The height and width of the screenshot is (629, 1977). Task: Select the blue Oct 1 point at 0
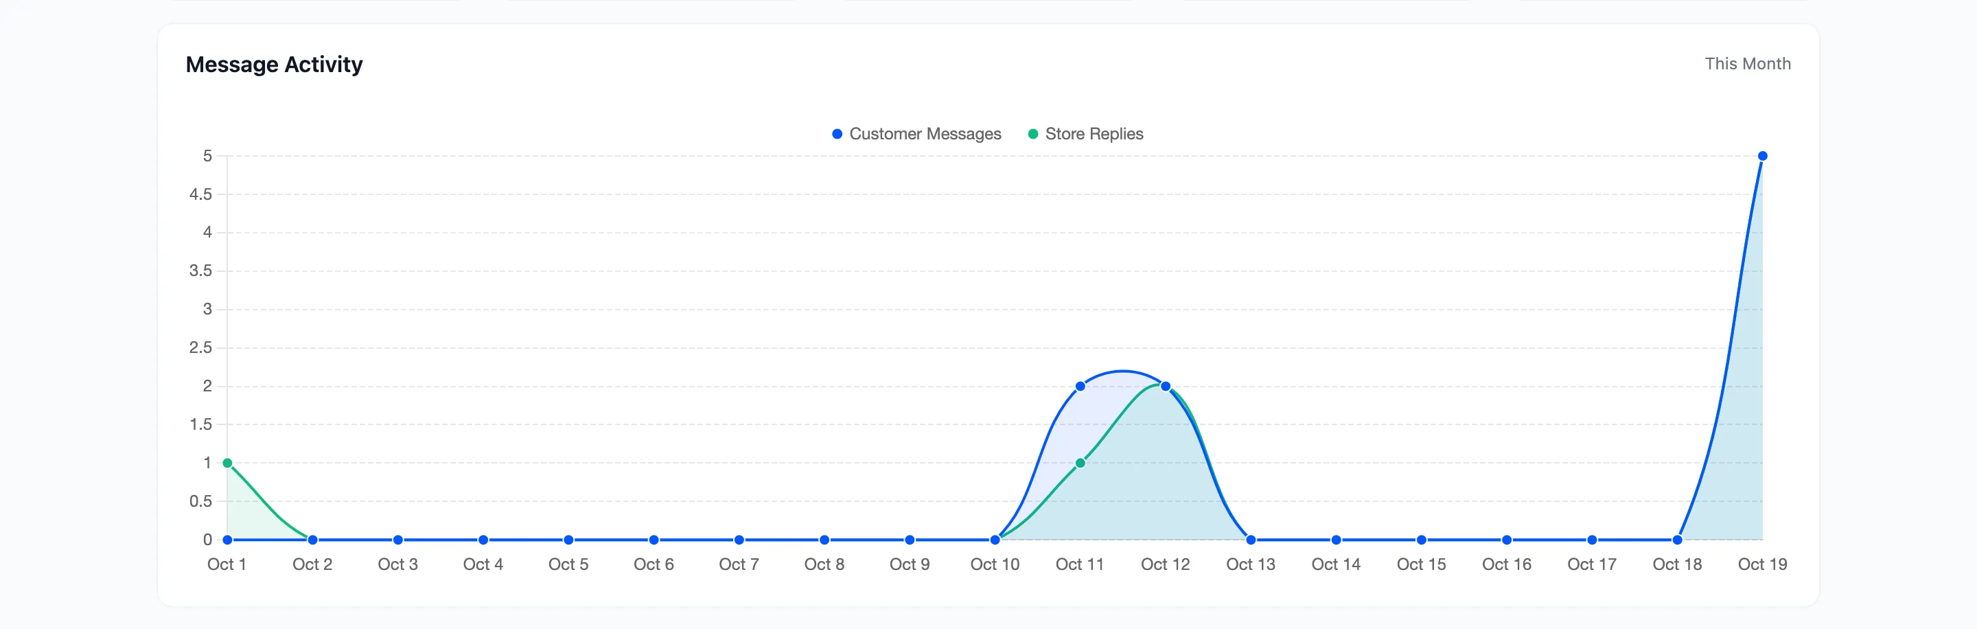coord(227,540)
